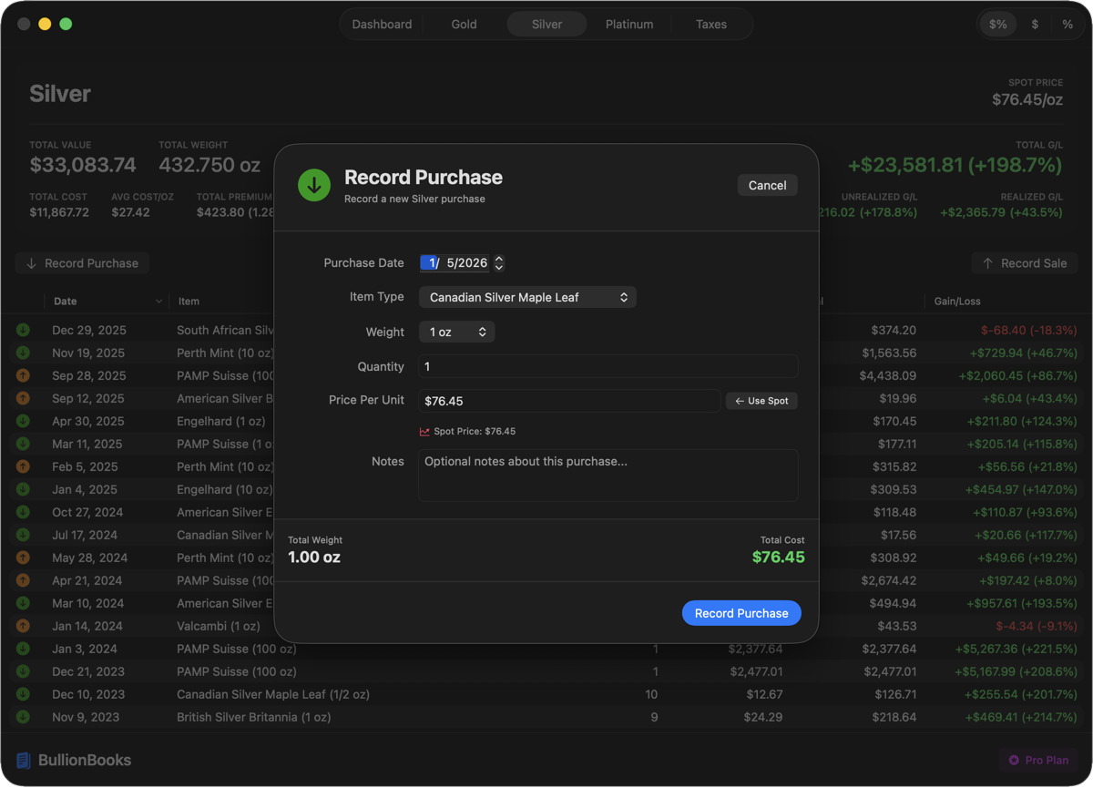Click the orange sale icon for Sep 12, 2025
The width and height of the screenshot is (1093, 788).
tap(23, 398)
